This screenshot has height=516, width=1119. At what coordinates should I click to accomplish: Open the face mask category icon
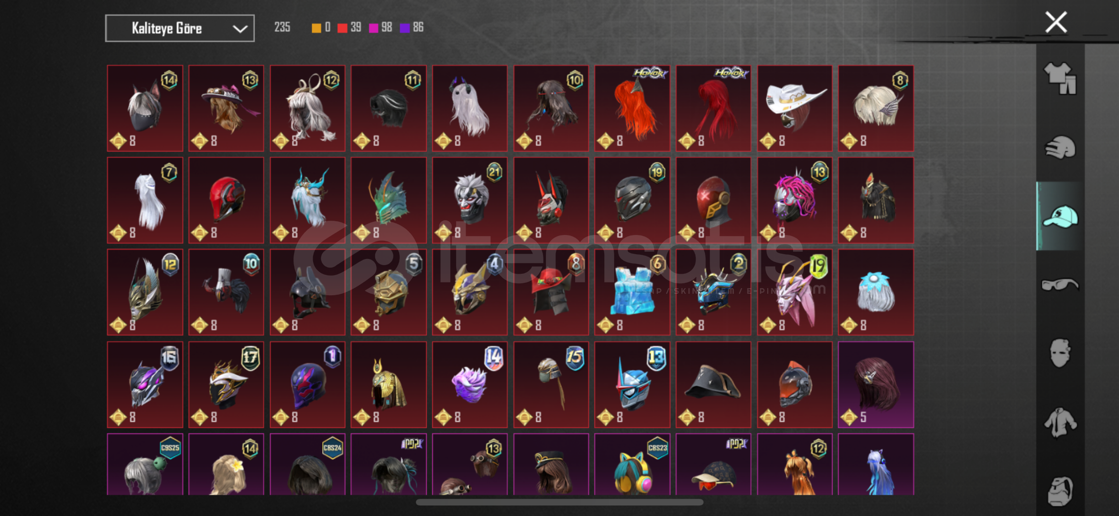[x=1060, y=353]
